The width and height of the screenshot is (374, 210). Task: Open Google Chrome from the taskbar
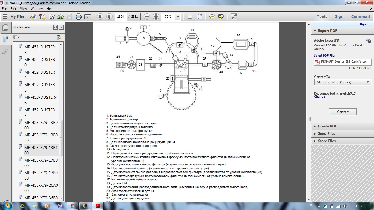coord(73,206)
